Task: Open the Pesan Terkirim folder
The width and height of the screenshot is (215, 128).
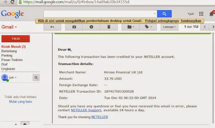Action: pyautogui.click(x=12, y=60)
